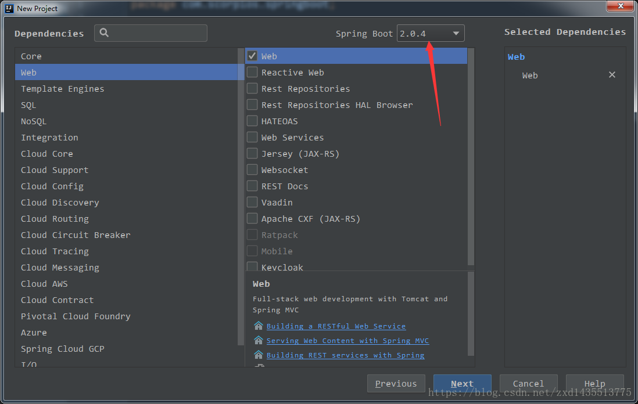Open Building a RESTful Web Service link

pos(336,326)
